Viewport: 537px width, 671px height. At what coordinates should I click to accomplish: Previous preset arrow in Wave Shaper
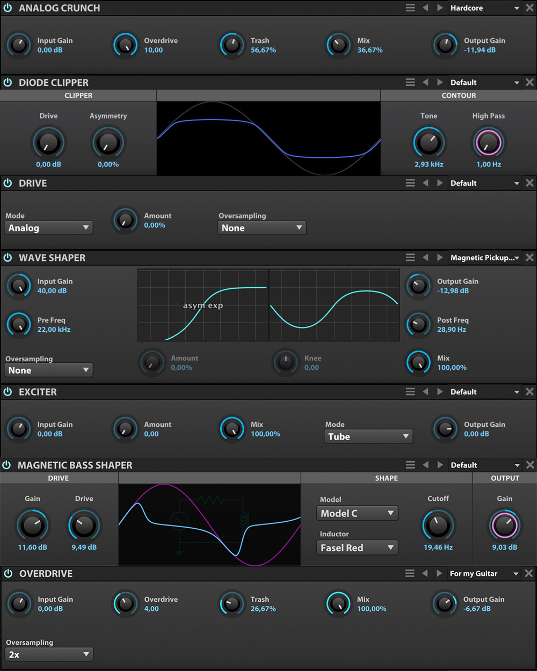425,258
